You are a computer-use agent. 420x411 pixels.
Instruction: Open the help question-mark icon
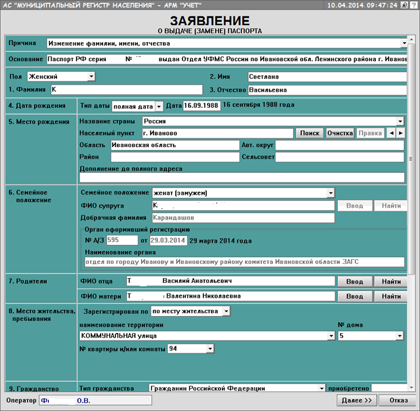[413, 5]
